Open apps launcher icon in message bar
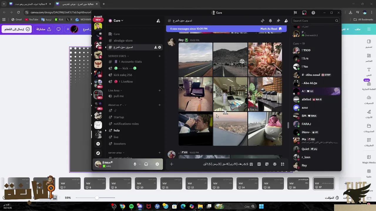 point(283,164)
